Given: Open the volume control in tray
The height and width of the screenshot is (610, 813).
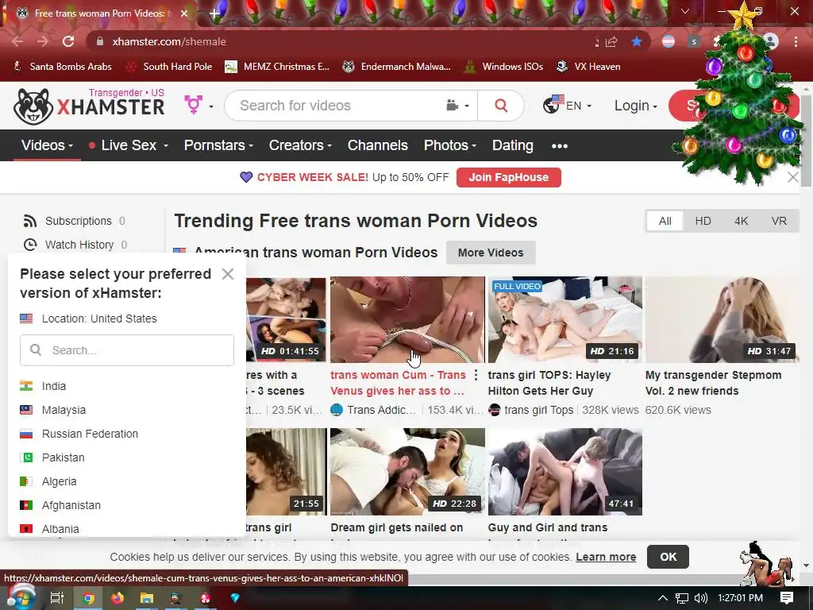Looking at the screenshot, I should click(x=700, y=598).
